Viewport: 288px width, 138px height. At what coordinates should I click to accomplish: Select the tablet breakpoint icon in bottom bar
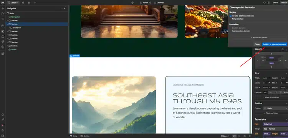click(x=239, y=136)
